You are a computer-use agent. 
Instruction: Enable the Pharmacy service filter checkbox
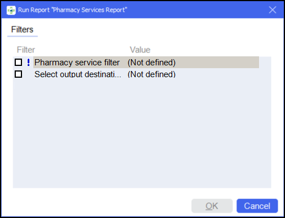tap(18, 63)
